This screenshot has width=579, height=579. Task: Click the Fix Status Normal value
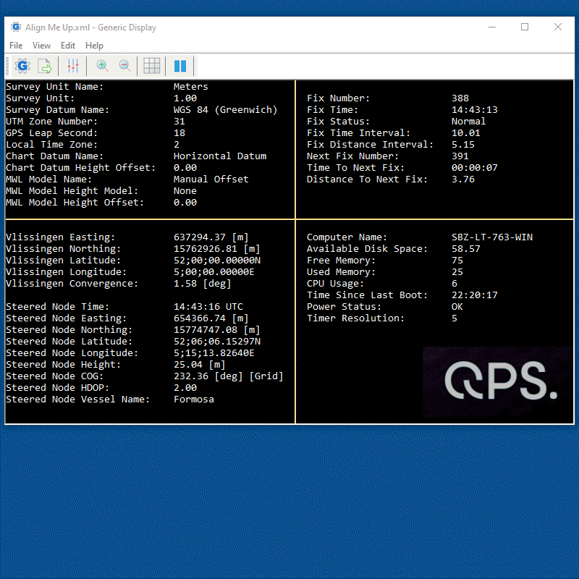[x=468, y=121]
